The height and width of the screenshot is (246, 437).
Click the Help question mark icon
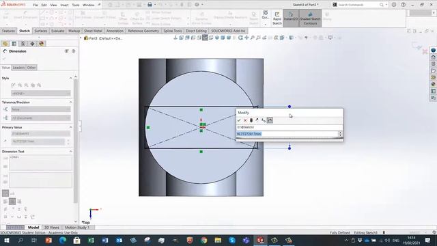404,5
